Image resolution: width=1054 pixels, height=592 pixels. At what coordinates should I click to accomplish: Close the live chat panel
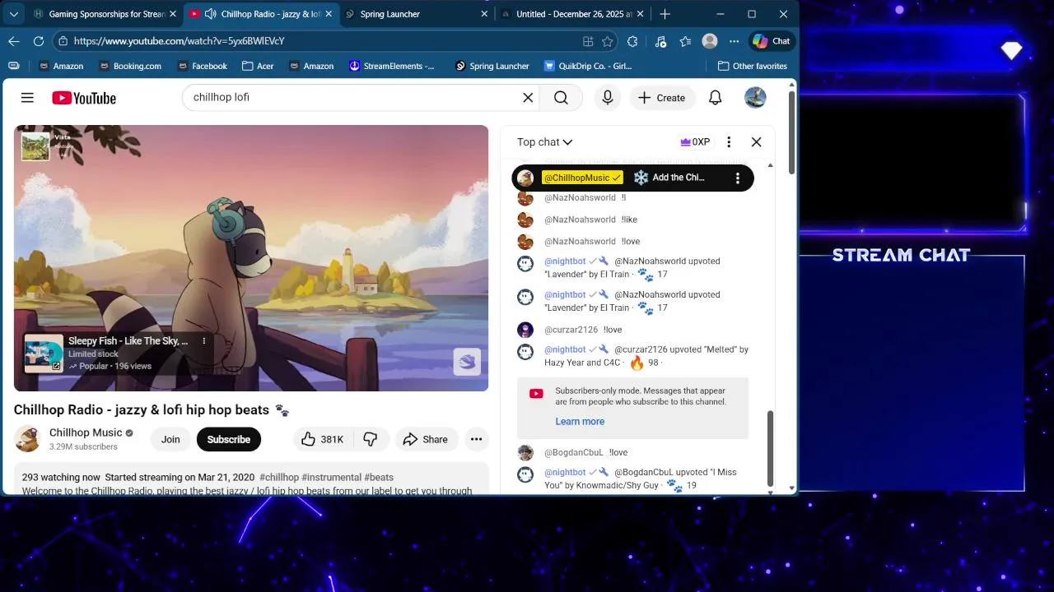757,142
